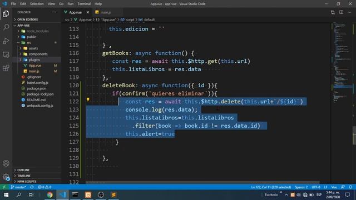The height and width of the screenshot is (200, 356).
Task: Open errors and warnings count
Action: coord(44,187)
